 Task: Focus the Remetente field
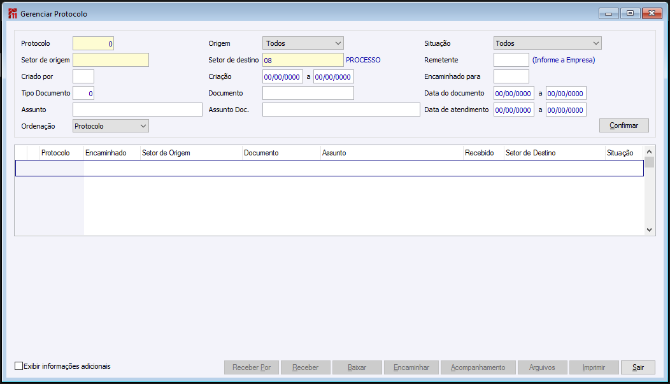click(511, 60)
